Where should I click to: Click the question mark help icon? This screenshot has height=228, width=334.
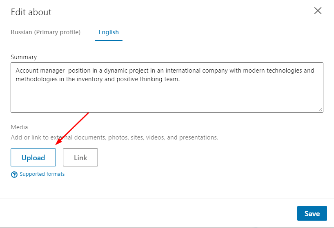[14, 175]
